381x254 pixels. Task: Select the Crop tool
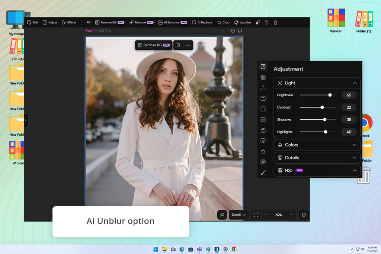(223, 22)
